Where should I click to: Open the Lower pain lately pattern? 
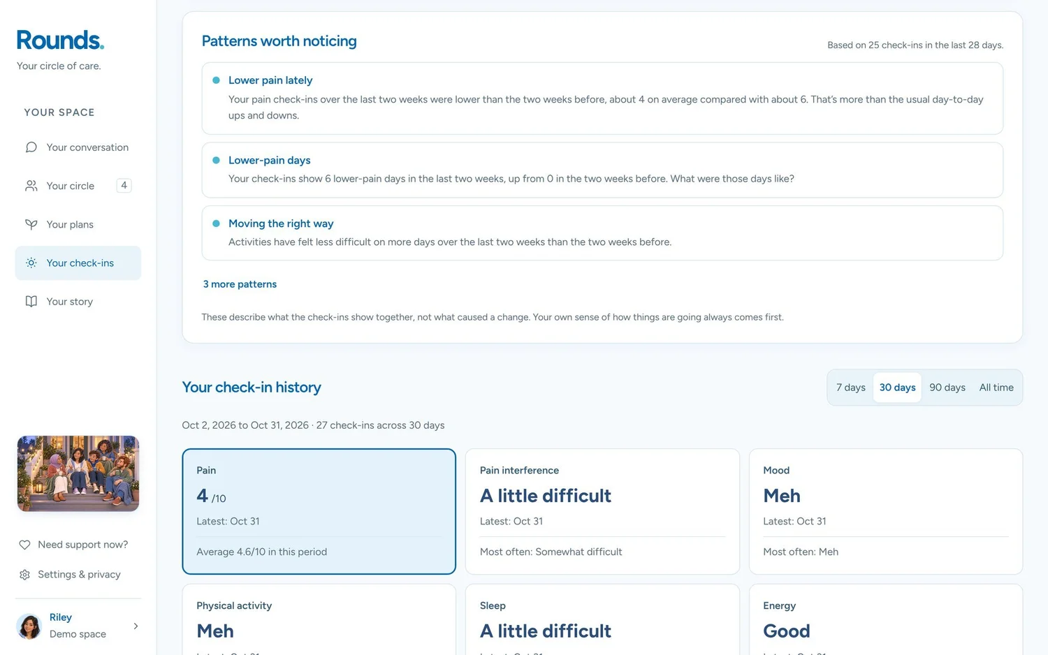click(x=602, y=98)
